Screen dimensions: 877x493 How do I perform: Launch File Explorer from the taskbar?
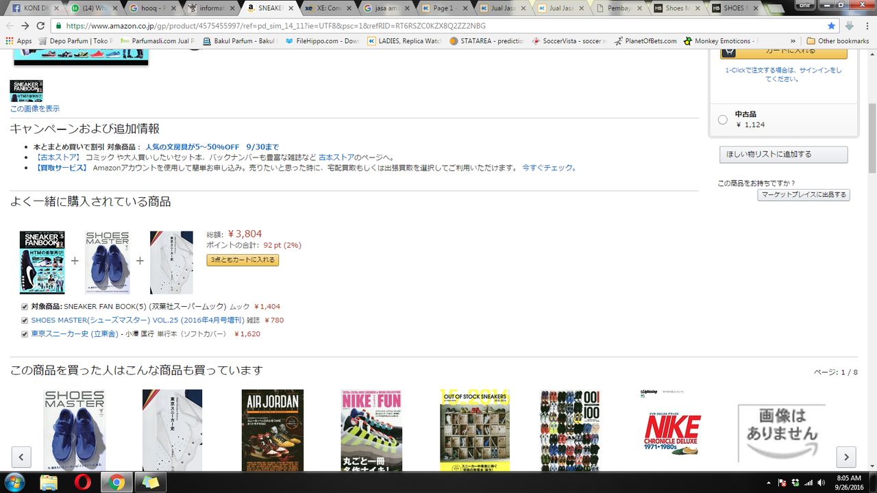click(49, 482)
